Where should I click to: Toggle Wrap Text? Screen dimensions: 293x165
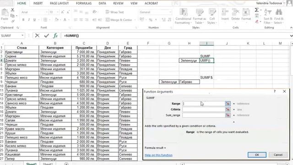(x=115, y=12)
